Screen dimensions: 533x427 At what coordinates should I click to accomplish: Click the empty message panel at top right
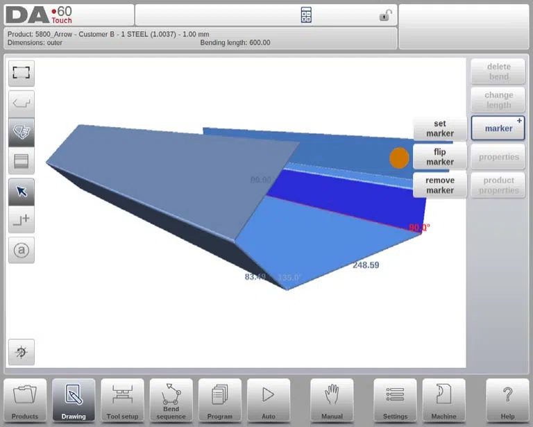point(464,26)
